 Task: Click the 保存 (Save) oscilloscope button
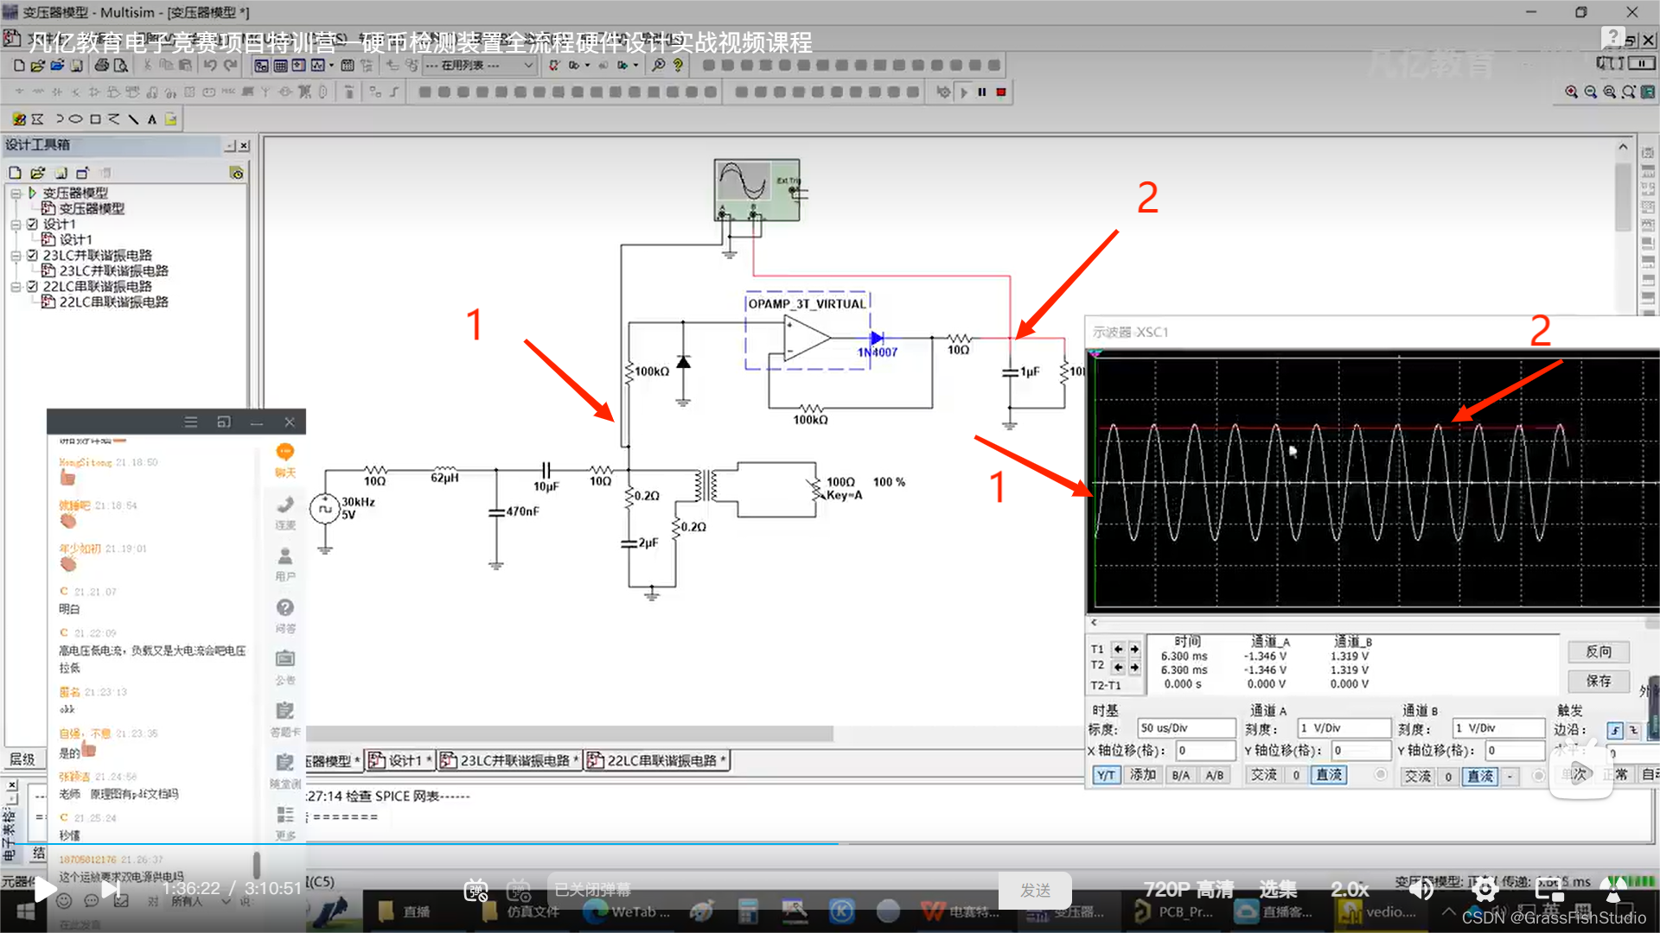point(1598,681)
